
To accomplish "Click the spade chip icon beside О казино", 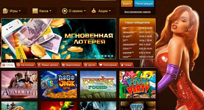I will click(x=65, y=11).
